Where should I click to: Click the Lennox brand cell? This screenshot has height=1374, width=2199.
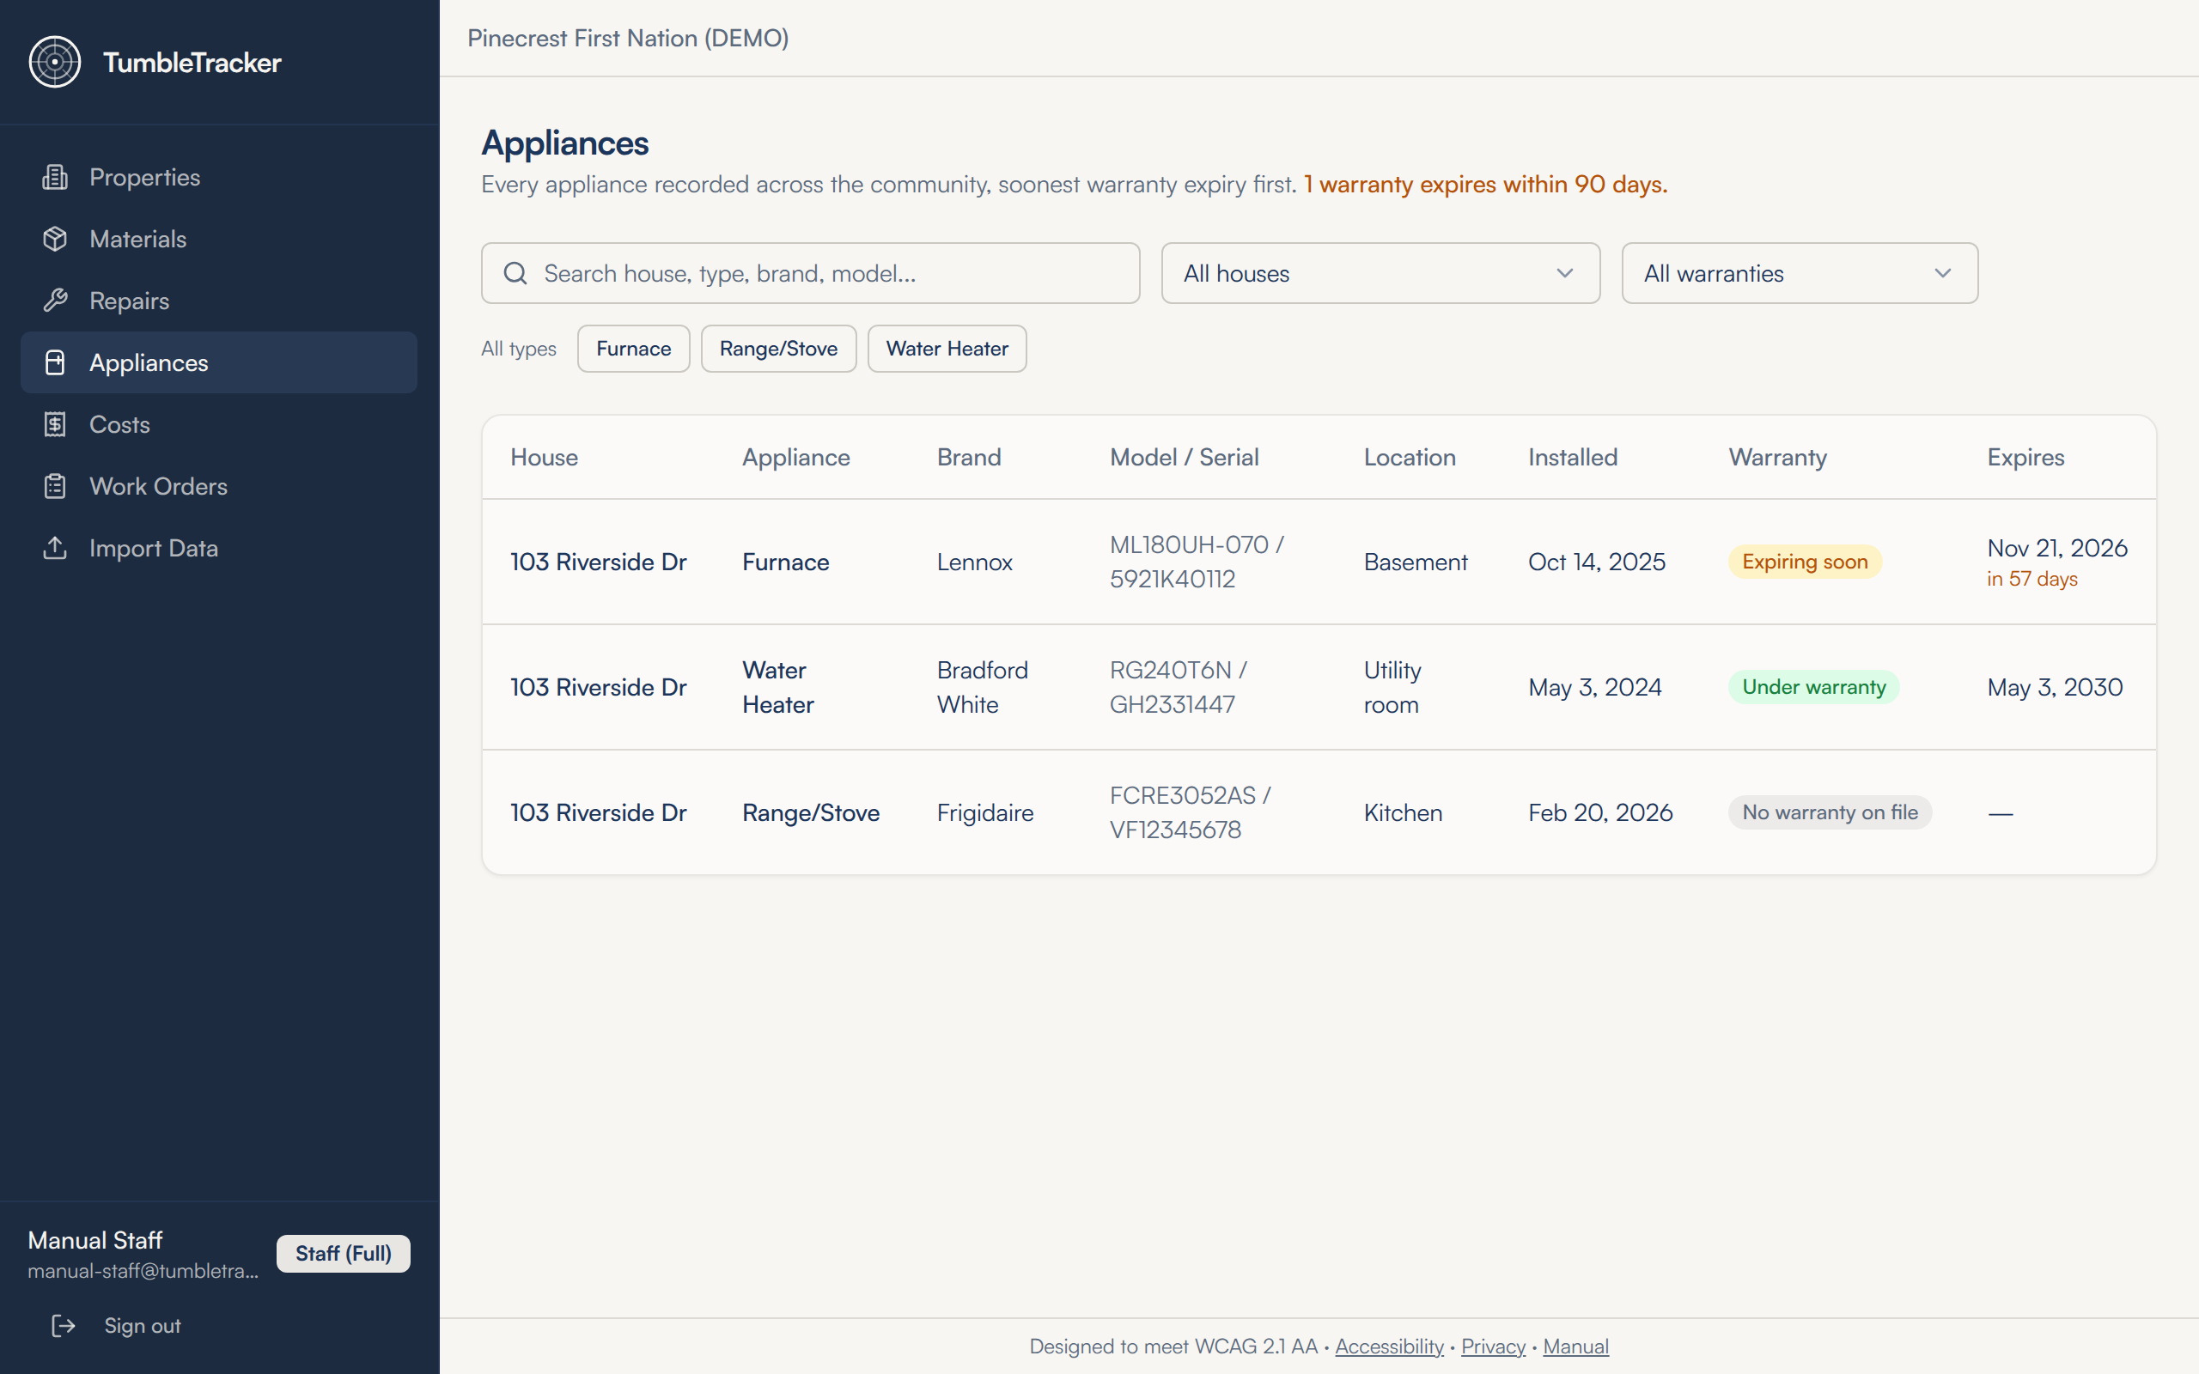coord(974,562)
